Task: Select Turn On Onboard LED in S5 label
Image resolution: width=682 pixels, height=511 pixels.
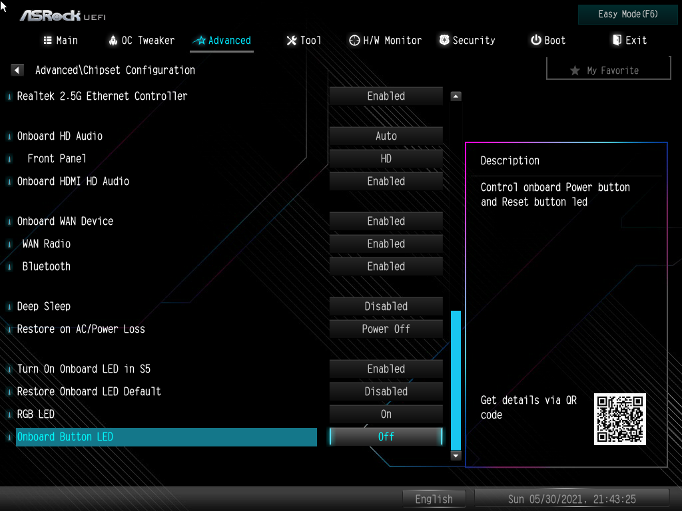Action: point(83,369)
